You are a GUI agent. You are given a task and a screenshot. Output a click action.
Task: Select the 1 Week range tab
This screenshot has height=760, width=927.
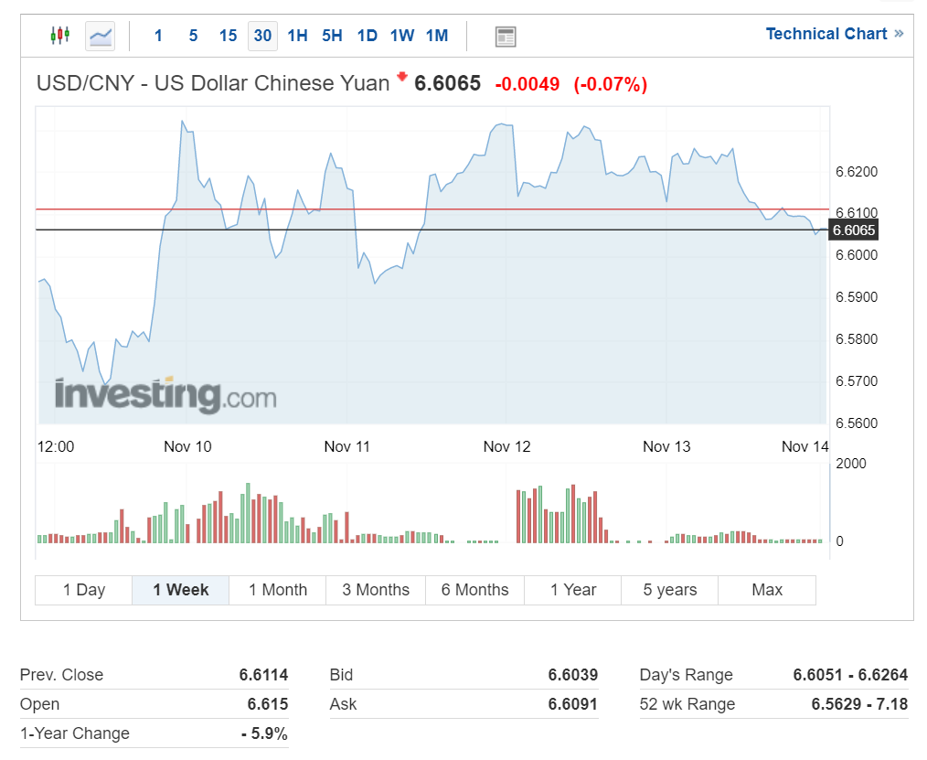pos(181,590)
